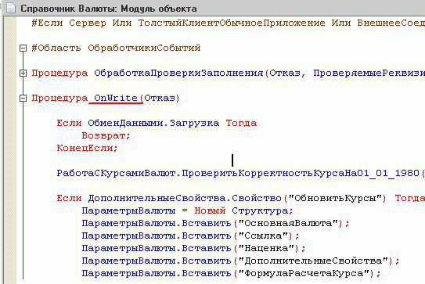Click the string "Наценка"
Image resolution: width=425 pixels, height=284 pixels.
(266, 248)
